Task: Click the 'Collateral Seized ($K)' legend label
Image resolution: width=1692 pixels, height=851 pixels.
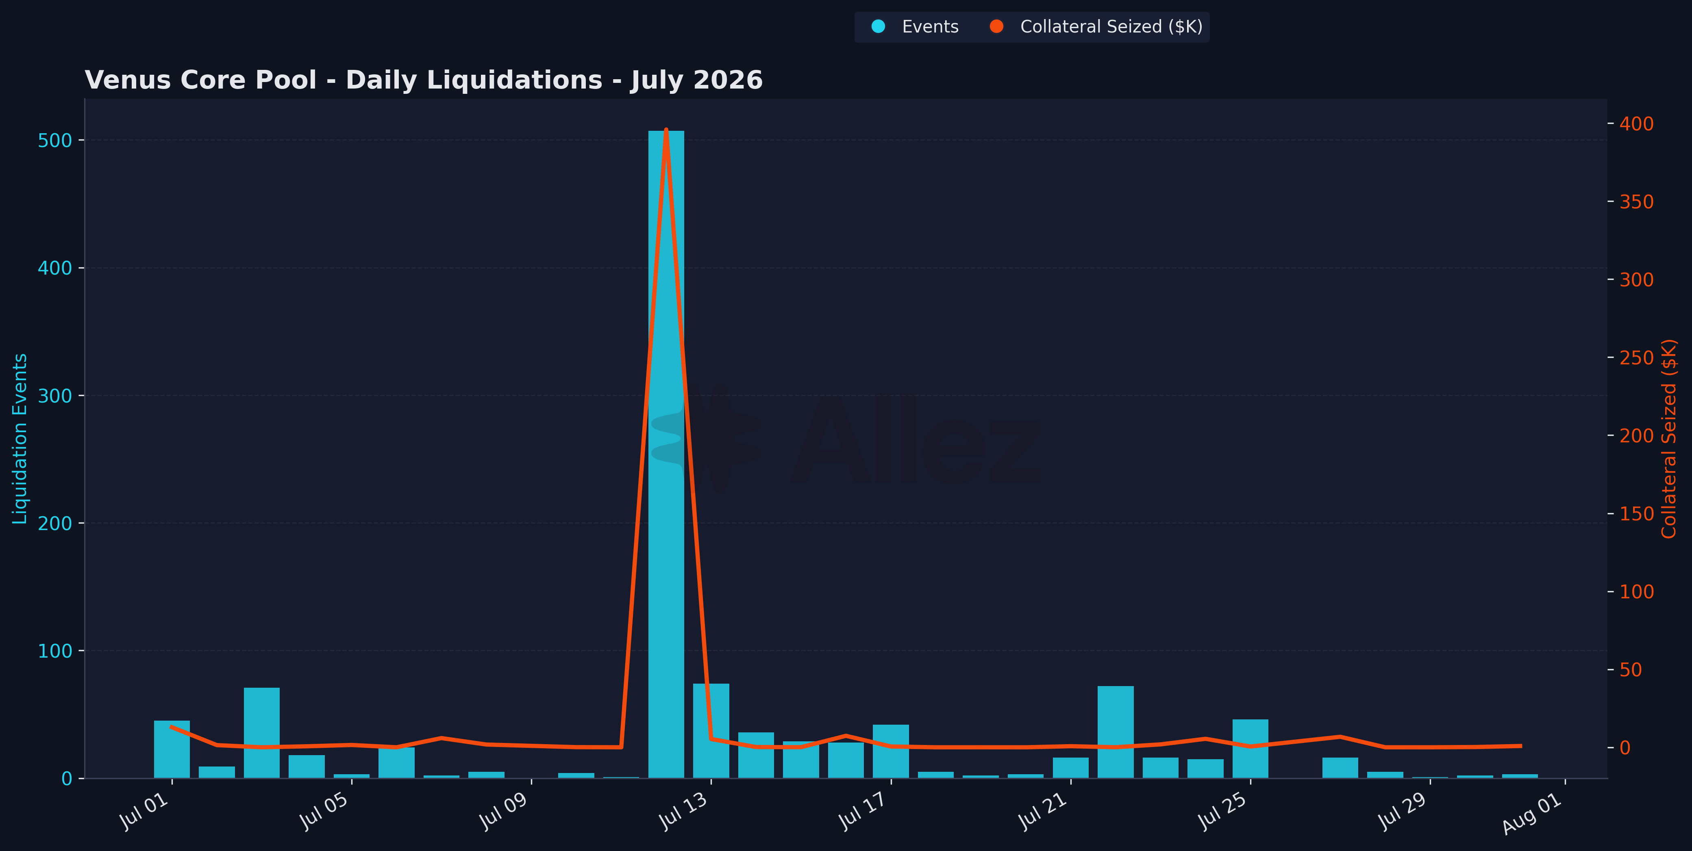Action: click(x=1111, y=27)
